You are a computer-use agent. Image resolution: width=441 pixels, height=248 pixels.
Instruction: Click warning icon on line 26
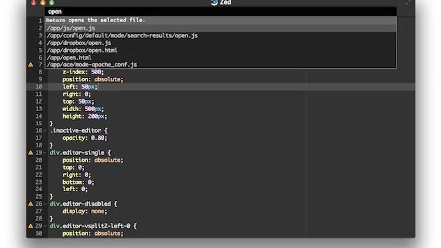[x=31, y=204]
